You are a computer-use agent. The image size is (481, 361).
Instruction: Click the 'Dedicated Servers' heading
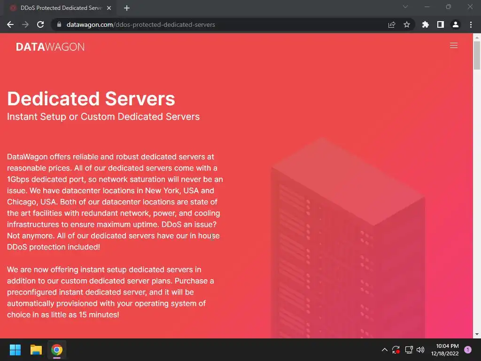click(x=91, y=99)
